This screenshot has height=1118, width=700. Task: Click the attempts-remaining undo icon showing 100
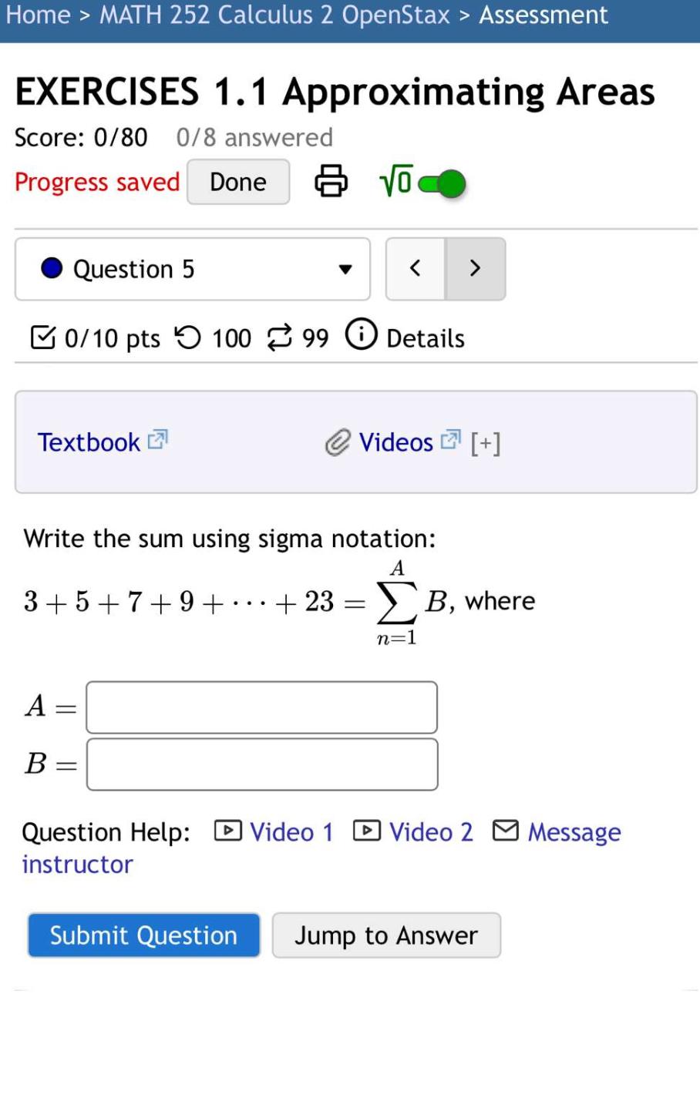pyautogui.click(x=187, y=336)
